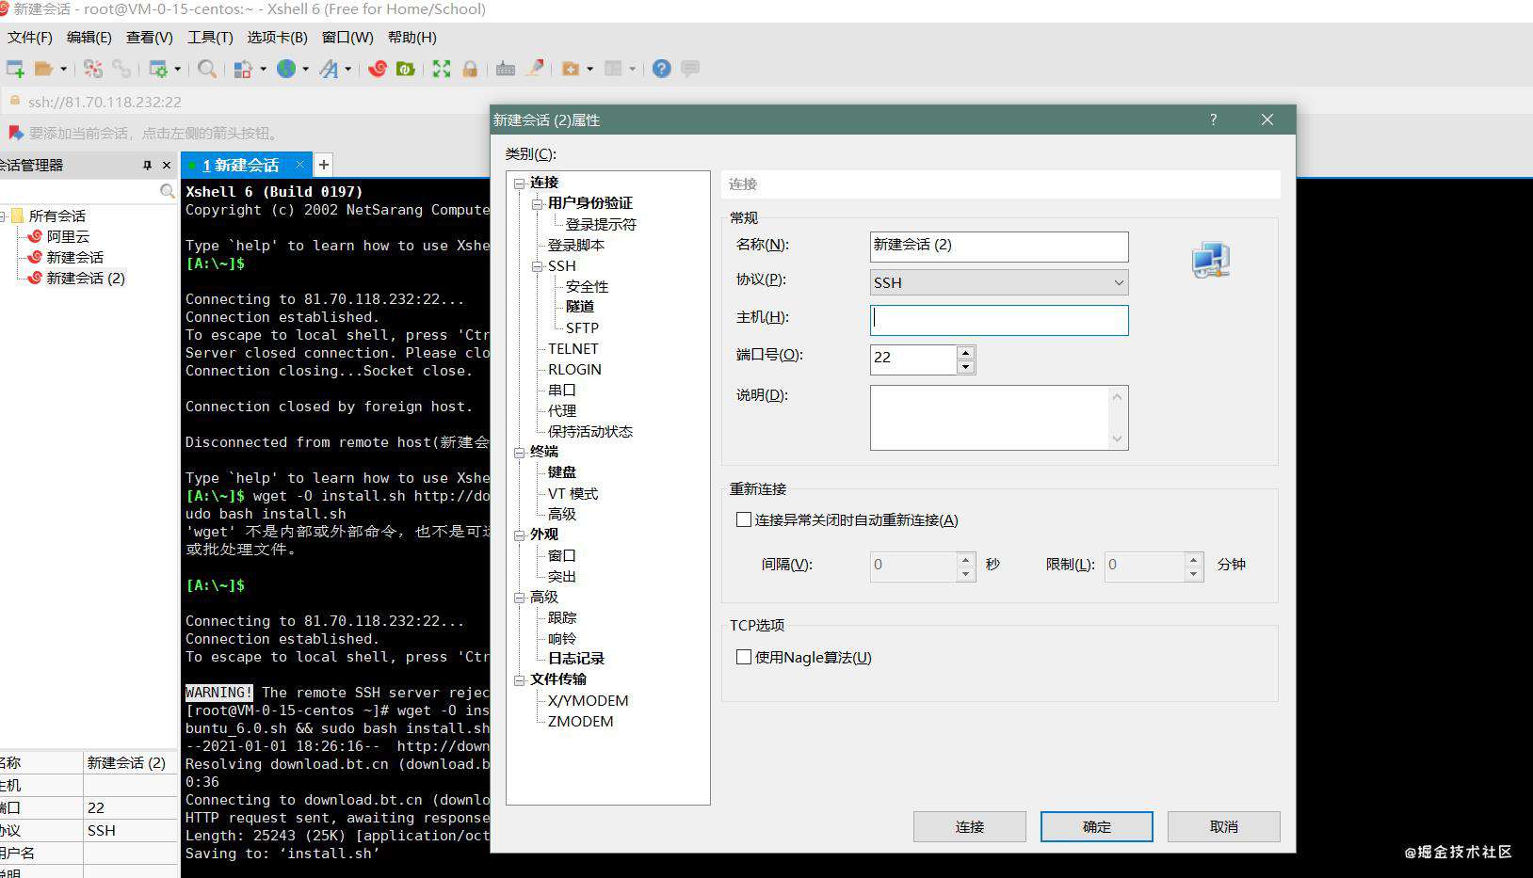This screenshot has height=878, width=1533.
Task: Click the 连接 button in the dialog
Action: point(969,826)
